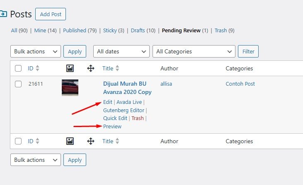Screen dimensions: 303x185
Task: Toggle select-all checkbox in table footer
Action: tap(18, 141)
